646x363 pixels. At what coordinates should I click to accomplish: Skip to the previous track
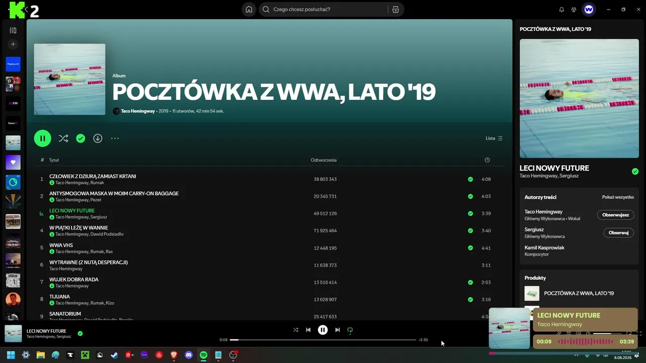coord(308,330)
